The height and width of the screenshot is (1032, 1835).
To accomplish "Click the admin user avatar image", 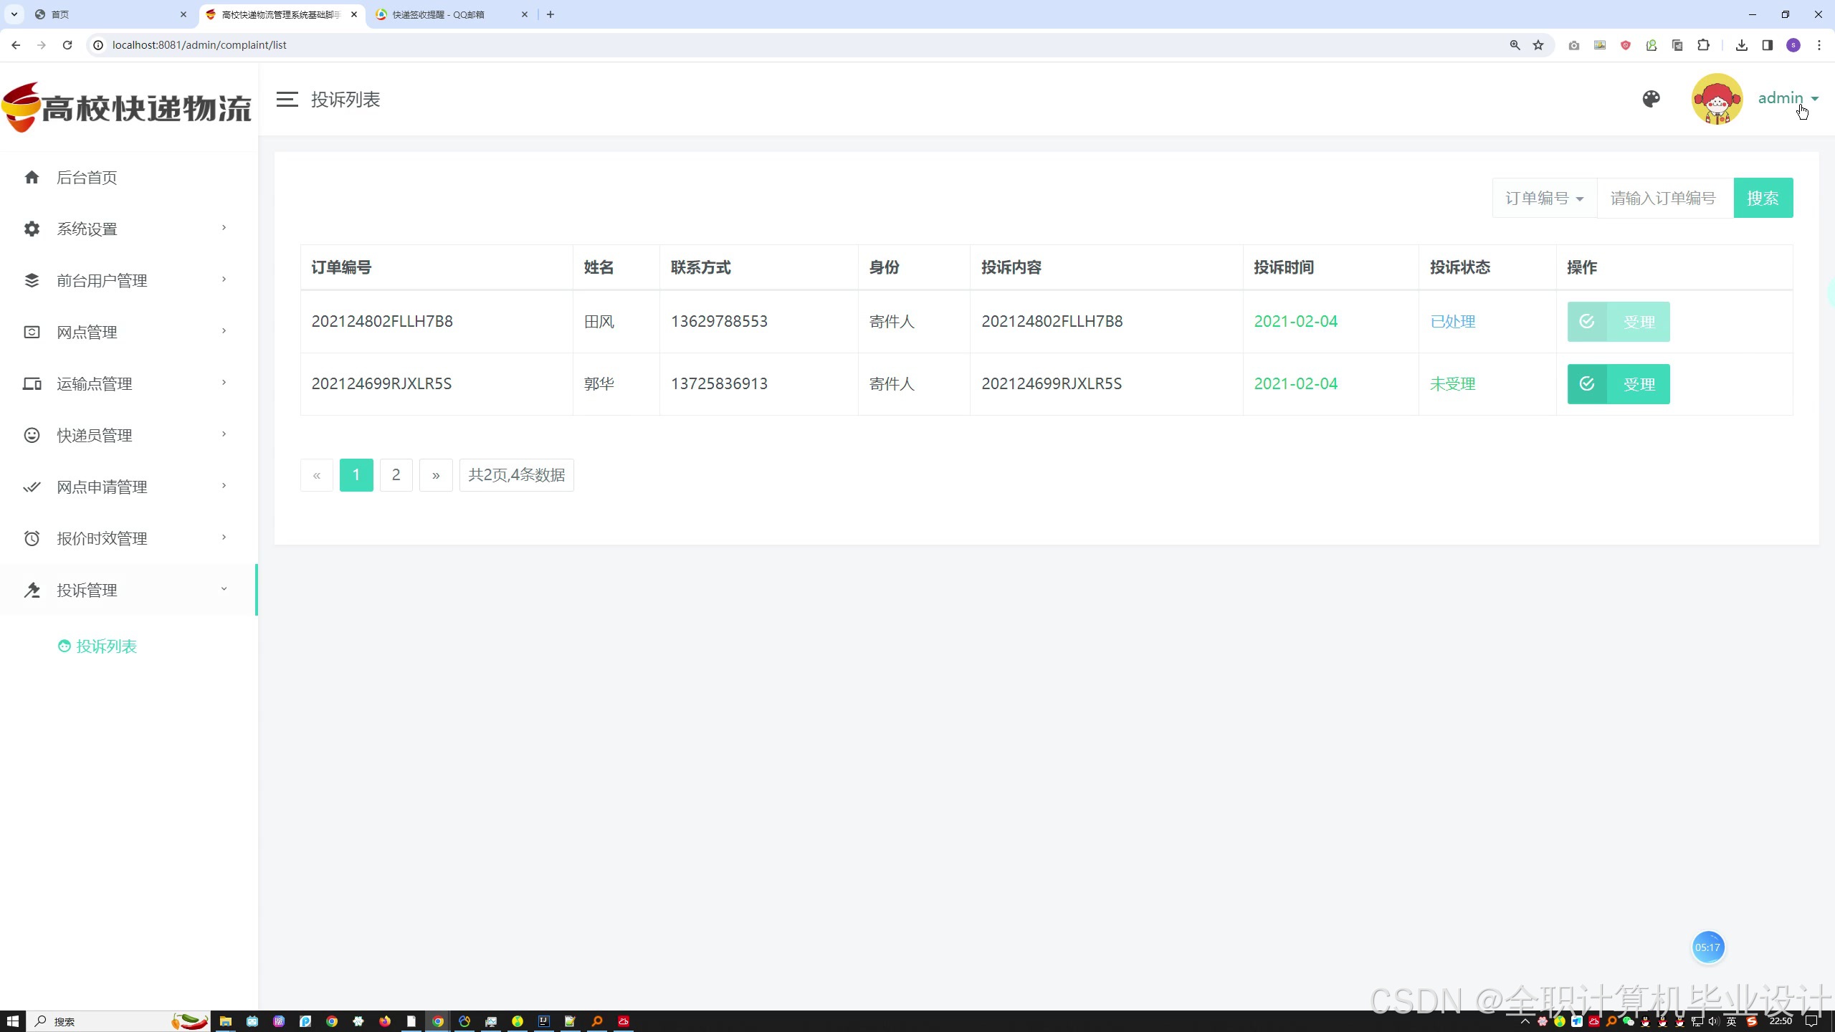I will 1717,99.
